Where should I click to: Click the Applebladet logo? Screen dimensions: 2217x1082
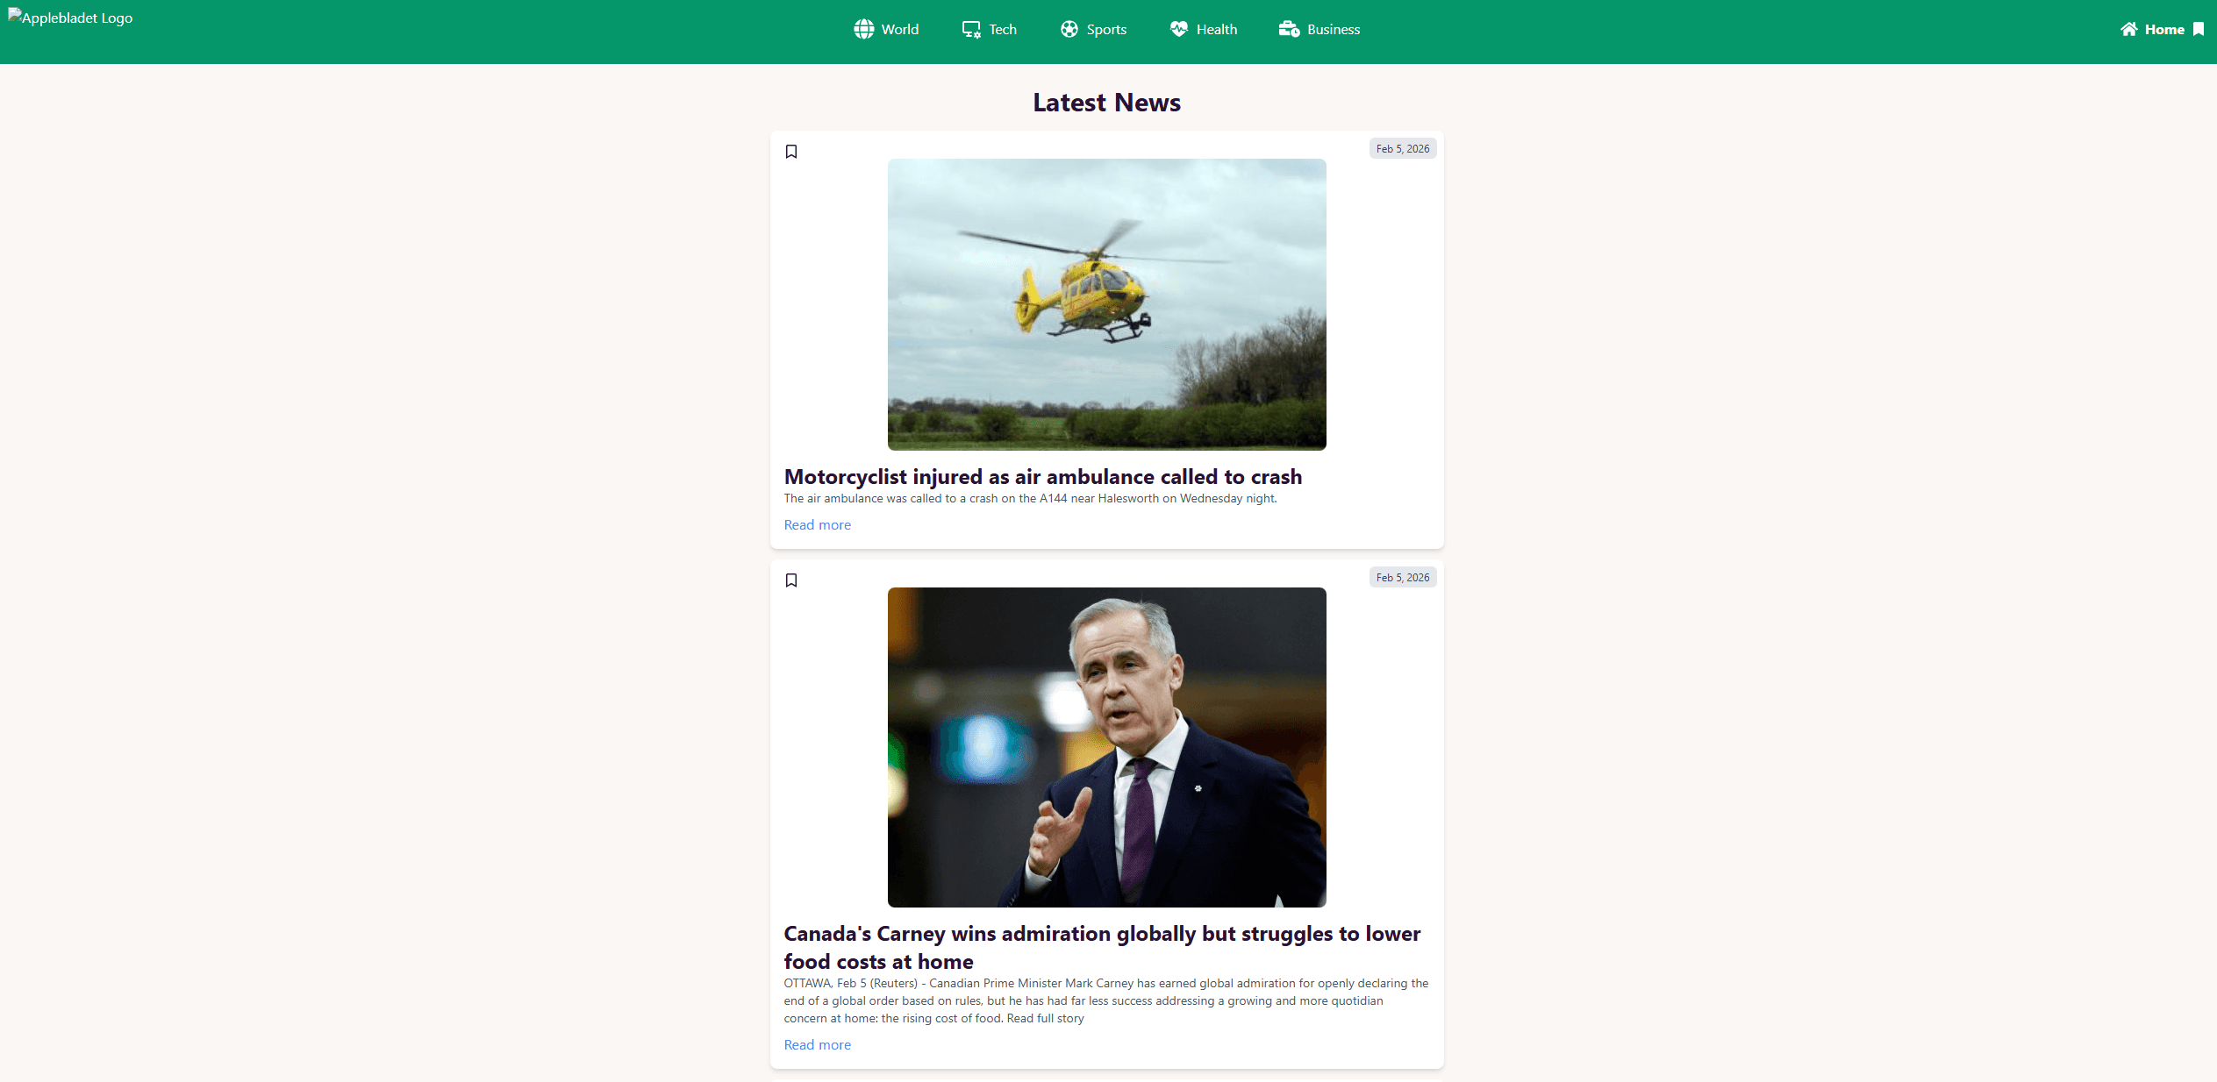point(70,17)
